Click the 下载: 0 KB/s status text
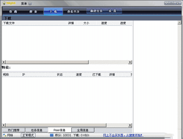 tap(81, 135)
